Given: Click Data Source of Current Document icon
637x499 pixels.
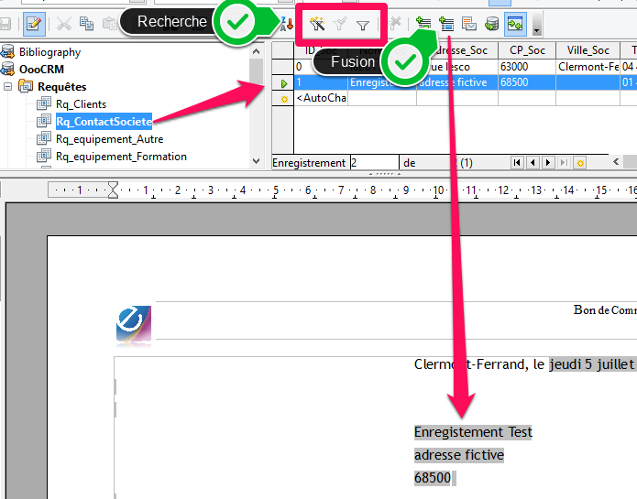Looking at the screenshot, I should click(x=492, y=25).
